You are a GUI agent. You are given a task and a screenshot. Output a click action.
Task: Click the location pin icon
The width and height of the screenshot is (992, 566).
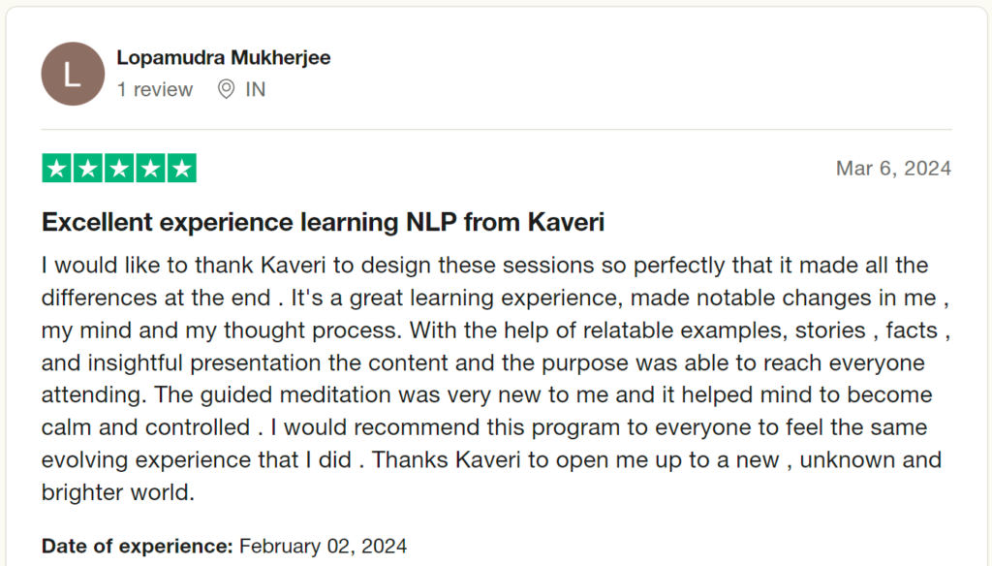pos(226,89)
